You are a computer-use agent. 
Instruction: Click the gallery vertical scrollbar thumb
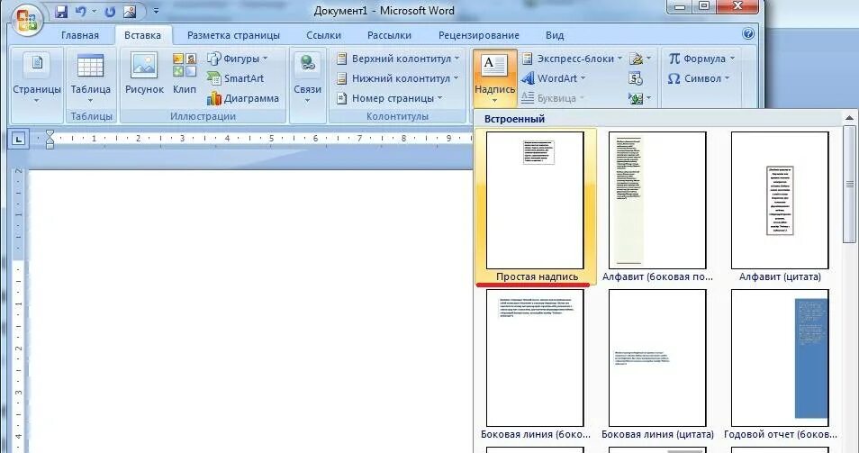(x=849, y=184)
